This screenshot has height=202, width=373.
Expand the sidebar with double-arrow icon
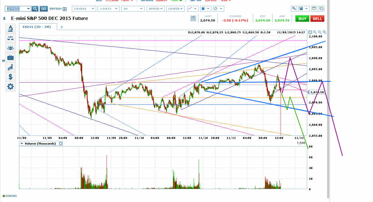pos(3,61)
